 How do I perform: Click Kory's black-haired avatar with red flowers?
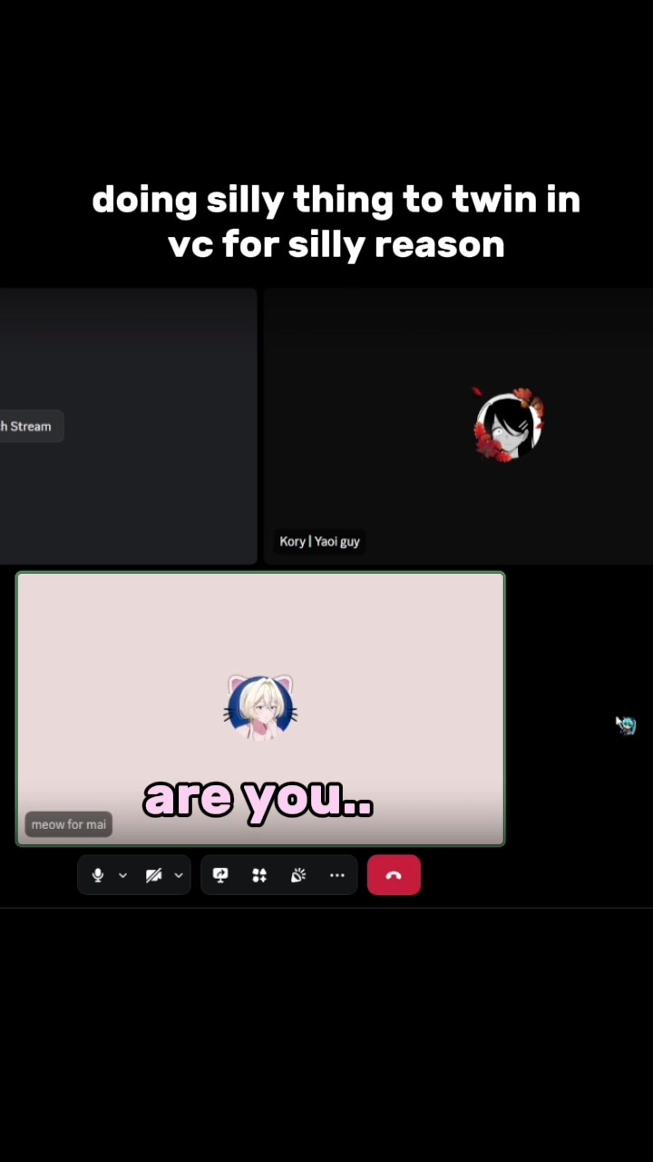(509, 426)
